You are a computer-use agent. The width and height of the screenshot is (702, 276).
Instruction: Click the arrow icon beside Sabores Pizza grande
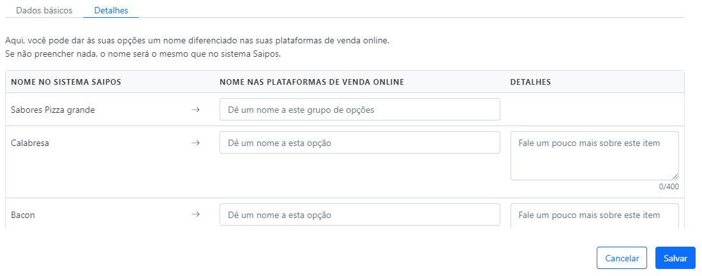pos(195,110)
